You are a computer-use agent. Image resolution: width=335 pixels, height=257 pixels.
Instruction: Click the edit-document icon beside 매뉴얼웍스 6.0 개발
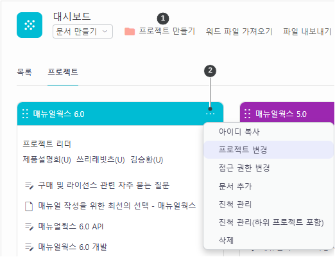30,247
